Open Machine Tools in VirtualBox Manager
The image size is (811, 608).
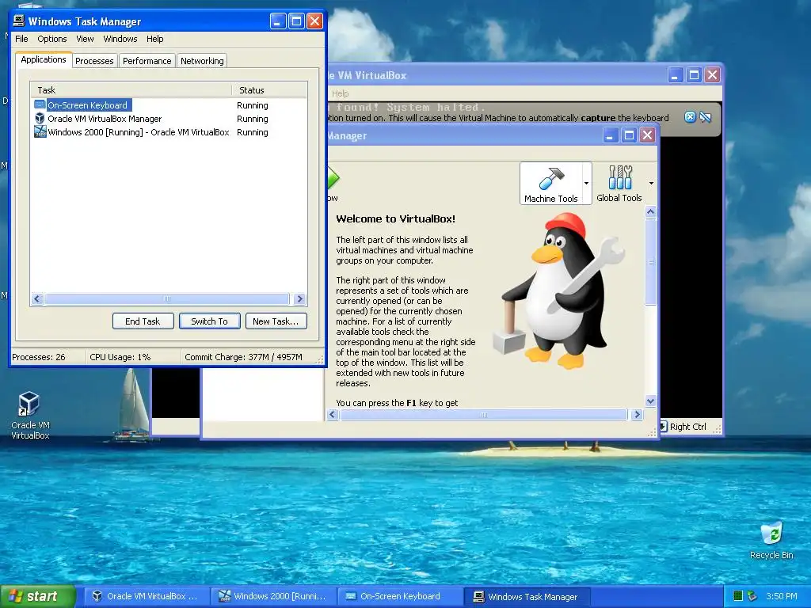551,184
